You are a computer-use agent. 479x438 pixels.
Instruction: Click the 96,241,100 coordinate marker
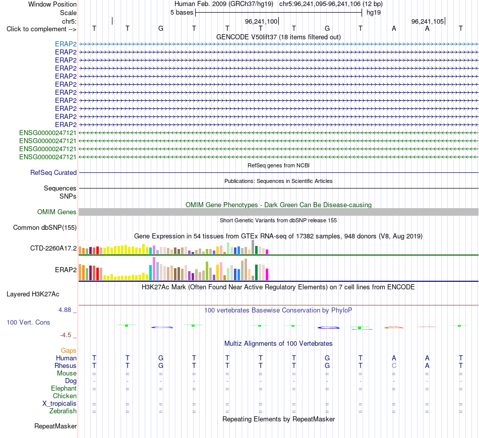pyautogui.click(x=261, y=21)
